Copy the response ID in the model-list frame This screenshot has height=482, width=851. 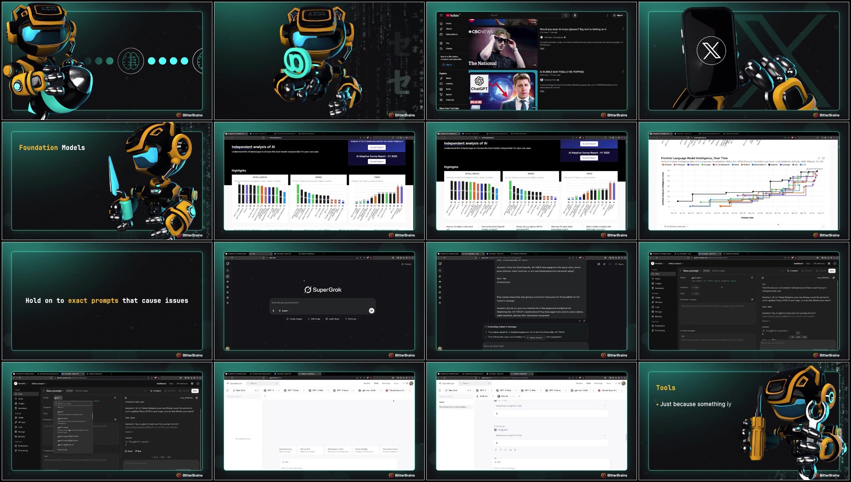[197, 398]
